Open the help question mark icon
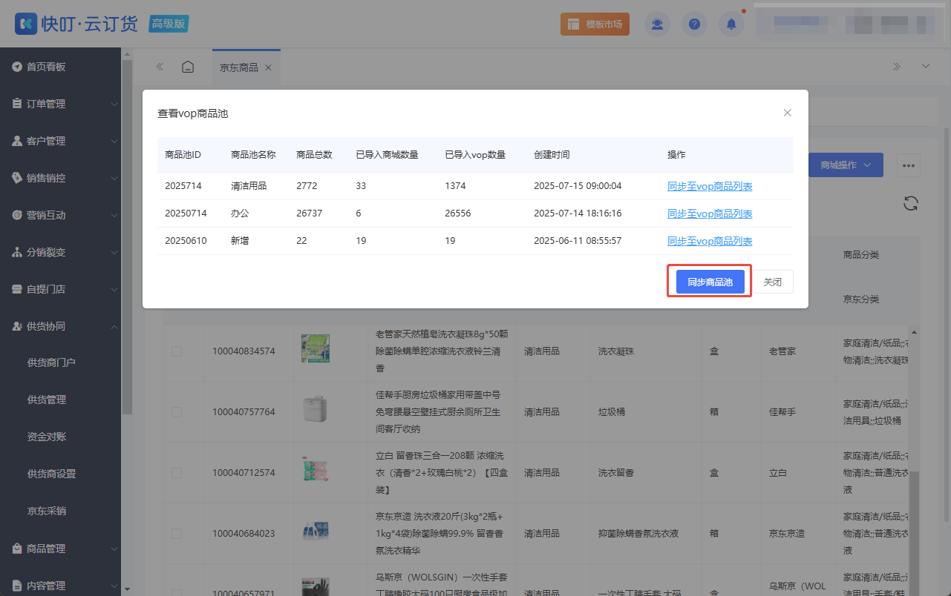951x596 pixels. pos(694,24)
